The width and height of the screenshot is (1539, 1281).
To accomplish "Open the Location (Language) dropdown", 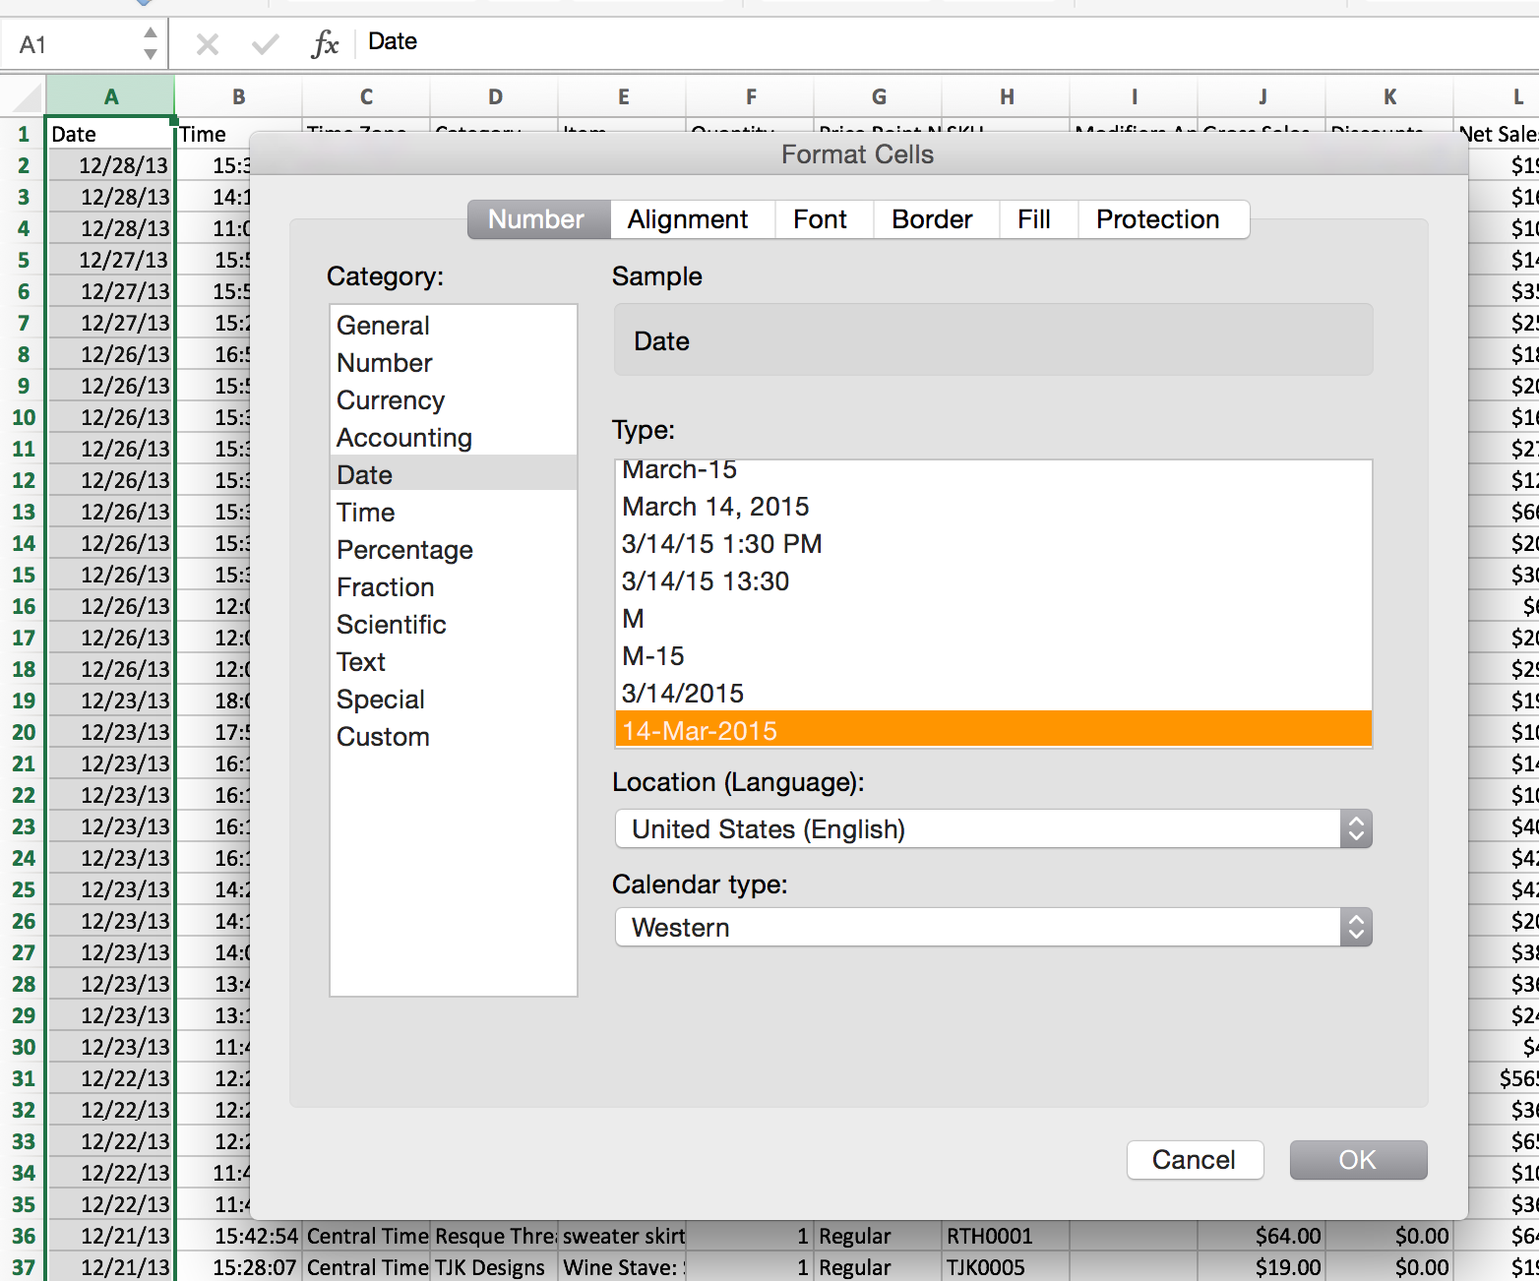I will click(x=992, y=829).
